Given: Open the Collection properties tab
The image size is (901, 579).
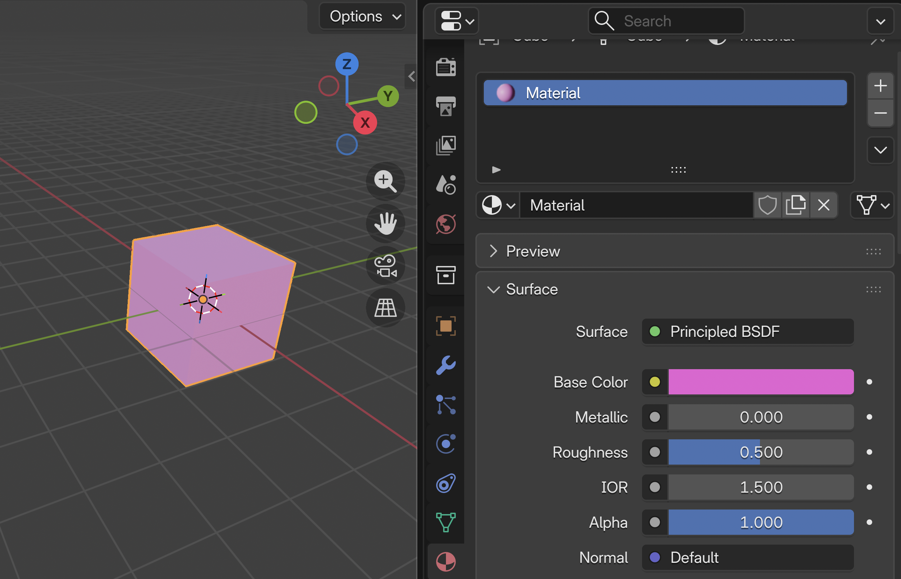Looking at the screenshot, I should [446, 275].
